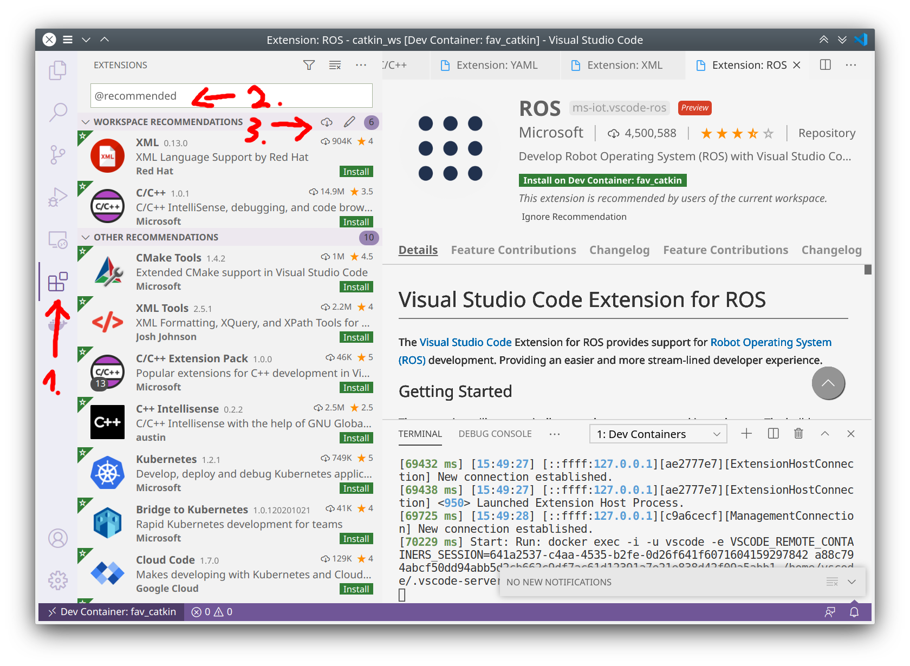Switch to the Extension: YAML tab

click(x=496, y=65)
